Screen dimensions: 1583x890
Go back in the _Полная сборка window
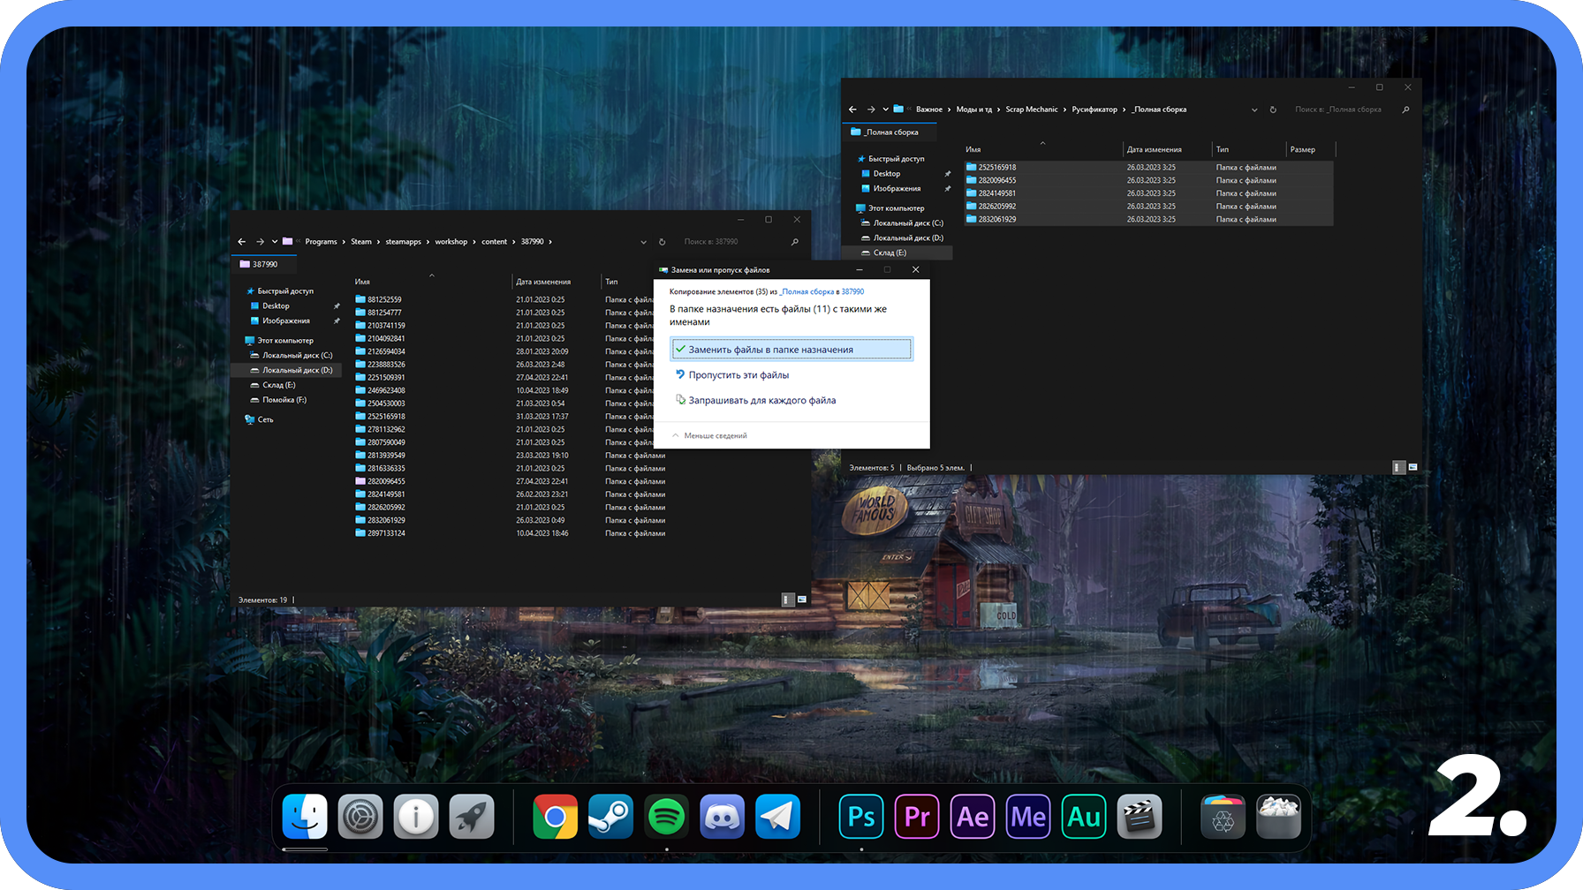[852, 109]
